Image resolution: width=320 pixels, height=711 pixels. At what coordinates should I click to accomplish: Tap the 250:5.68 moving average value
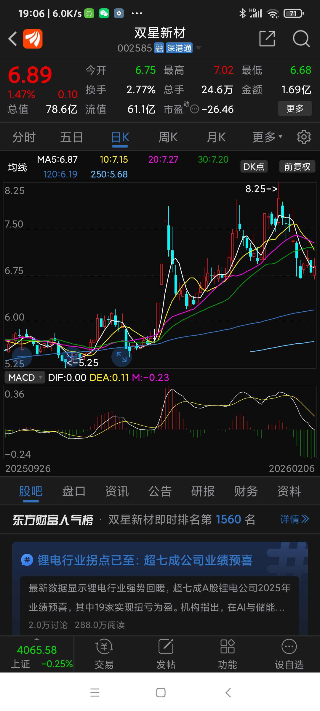tap(109, 174)
